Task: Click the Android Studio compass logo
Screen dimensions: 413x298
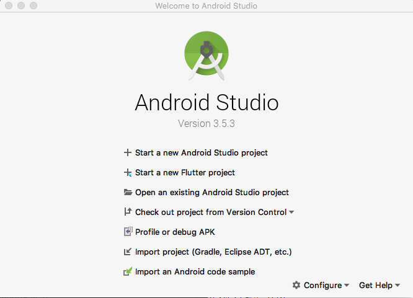Action: click(206, 56)
